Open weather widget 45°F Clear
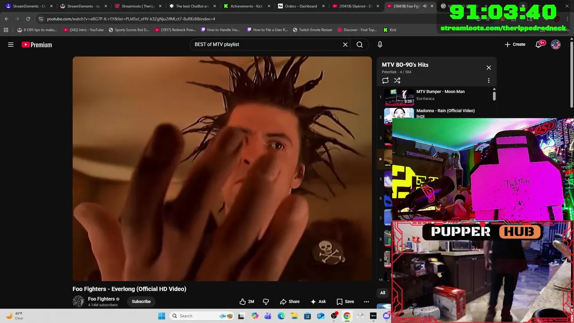The height and width of the screenshot is (323, 574). [x=14, y=316]
